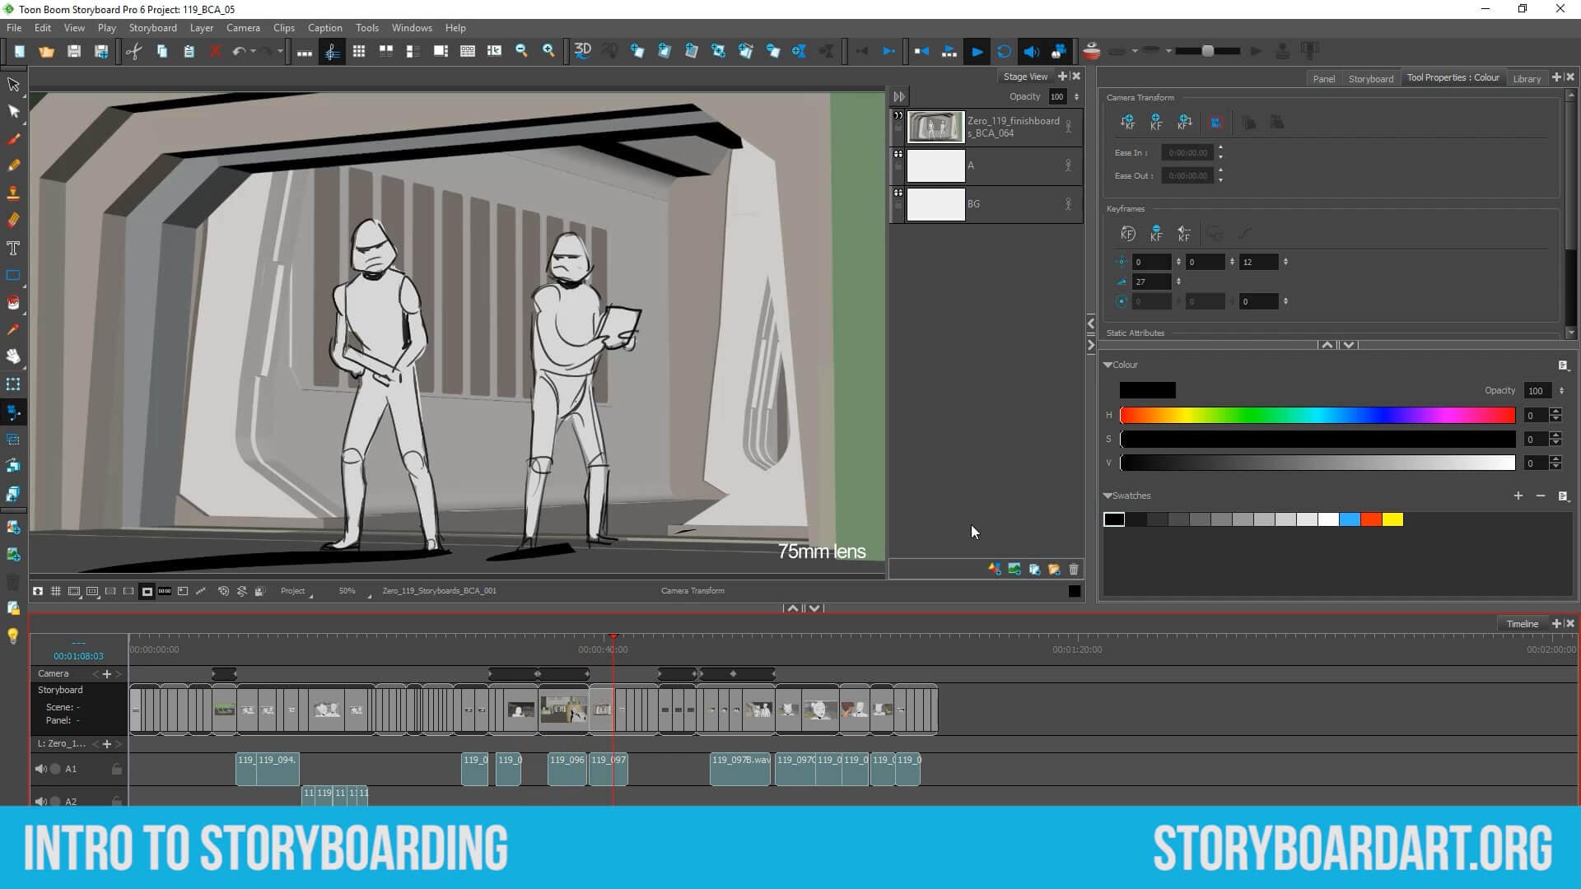Open the Thumbnails view toolbar icon
Image resolution: width=1581 pixels, height=889 pixels.
[x=359, y=50]
